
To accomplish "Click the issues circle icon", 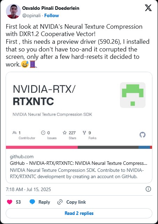I will coord(43,133).
